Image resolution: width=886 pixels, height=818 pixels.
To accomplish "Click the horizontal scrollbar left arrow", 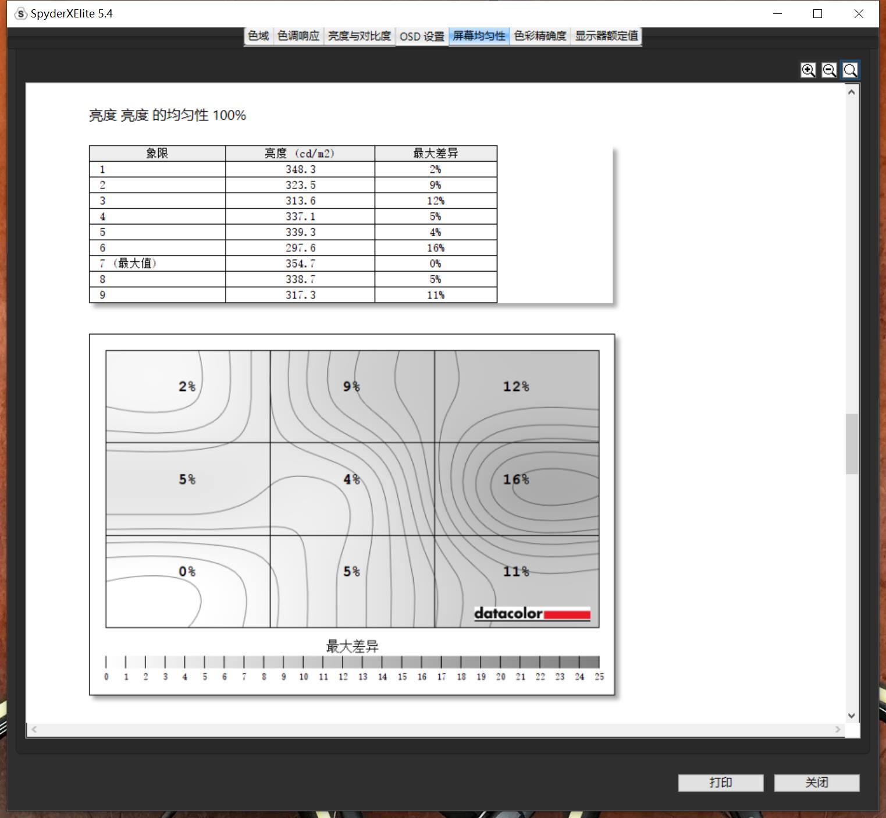I will pyautogui.click(x=34, y=730).
